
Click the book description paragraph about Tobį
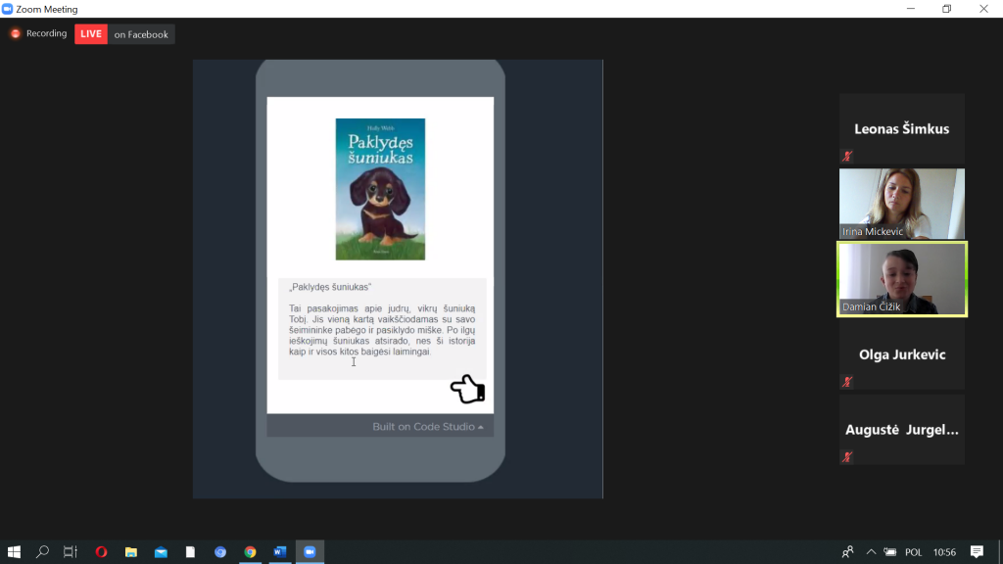click(382, 330)
